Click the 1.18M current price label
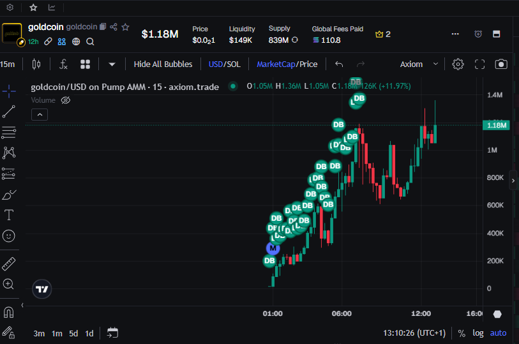This screenshot has height=344, width=519. point(496,125)
